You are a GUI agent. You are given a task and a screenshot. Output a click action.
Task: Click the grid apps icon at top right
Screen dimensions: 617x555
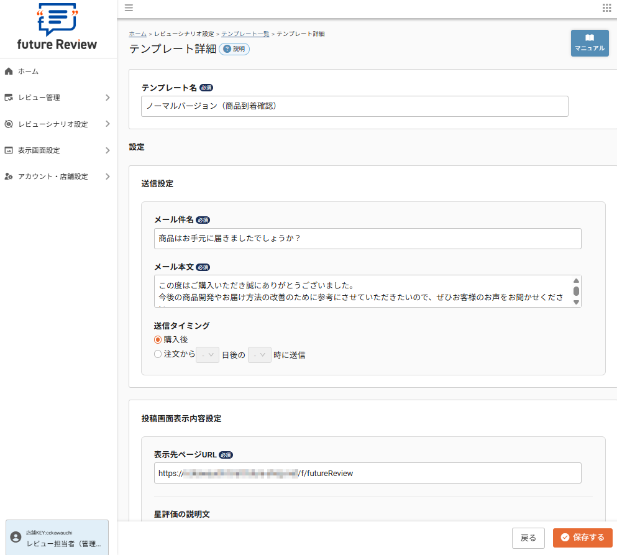[607, 8]
